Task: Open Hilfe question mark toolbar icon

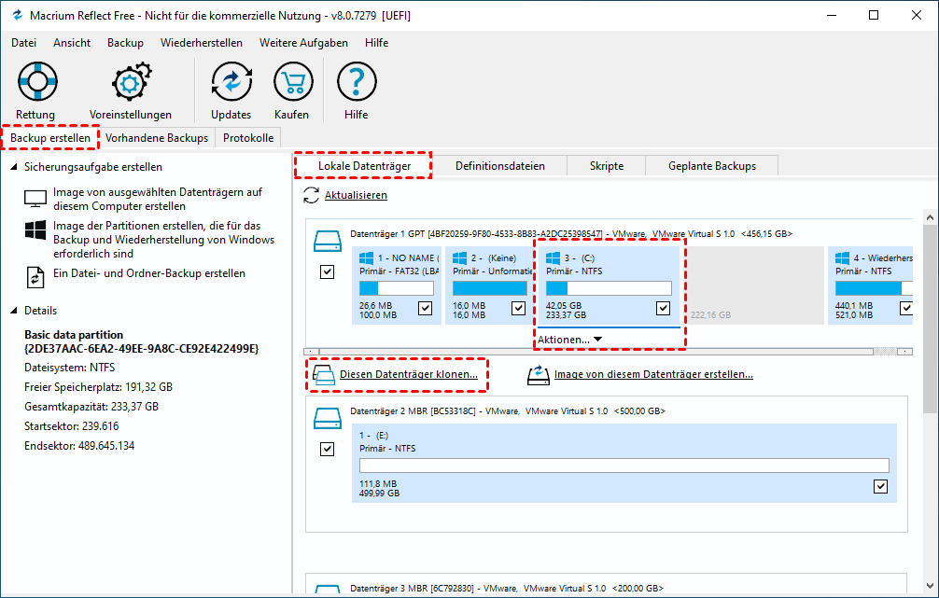Action: tap(357, 81)
